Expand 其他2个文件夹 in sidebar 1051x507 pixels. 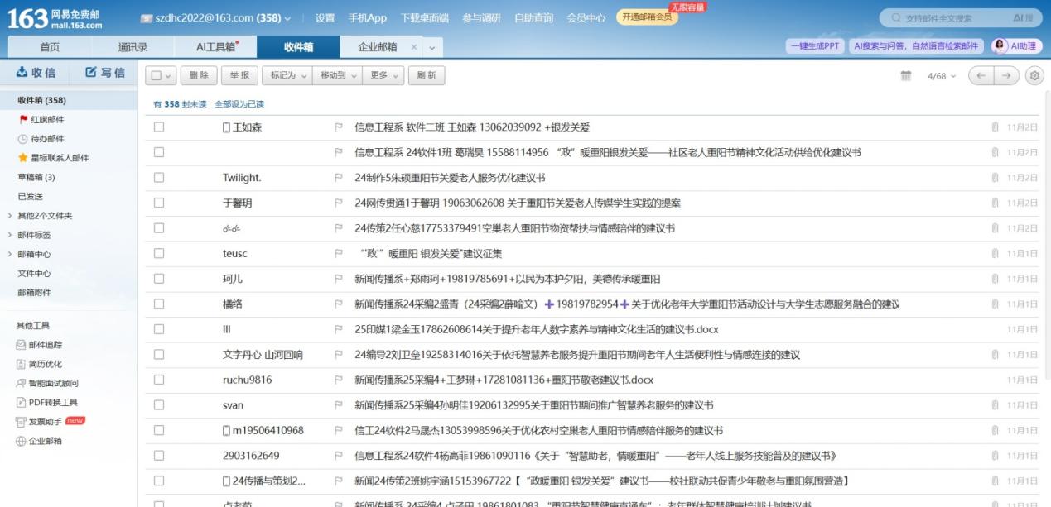[x=45, y=216]
